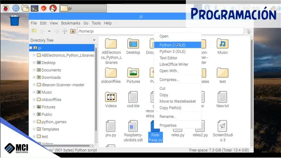Select Templates in directory tree
Screen dimensions: 281x158
(x=50, y=129)
